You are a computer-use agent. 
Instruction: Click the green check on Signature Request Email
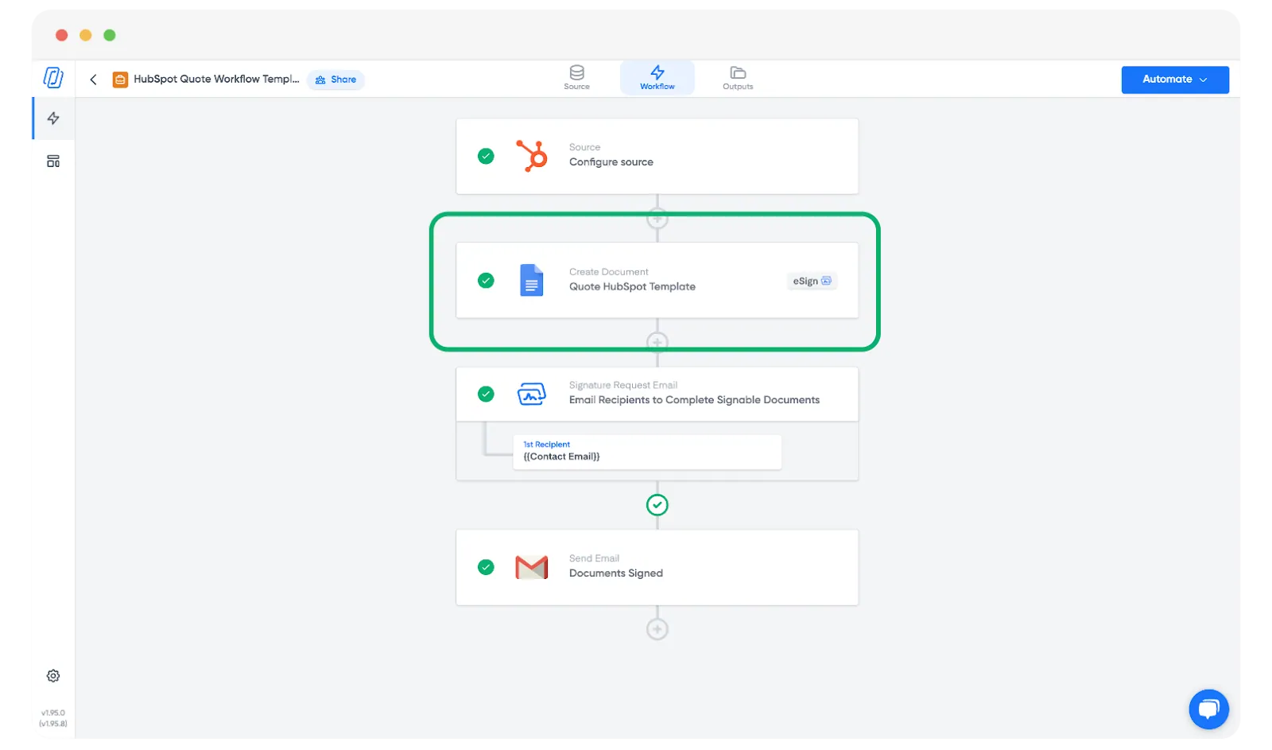[x=486, y=394]
